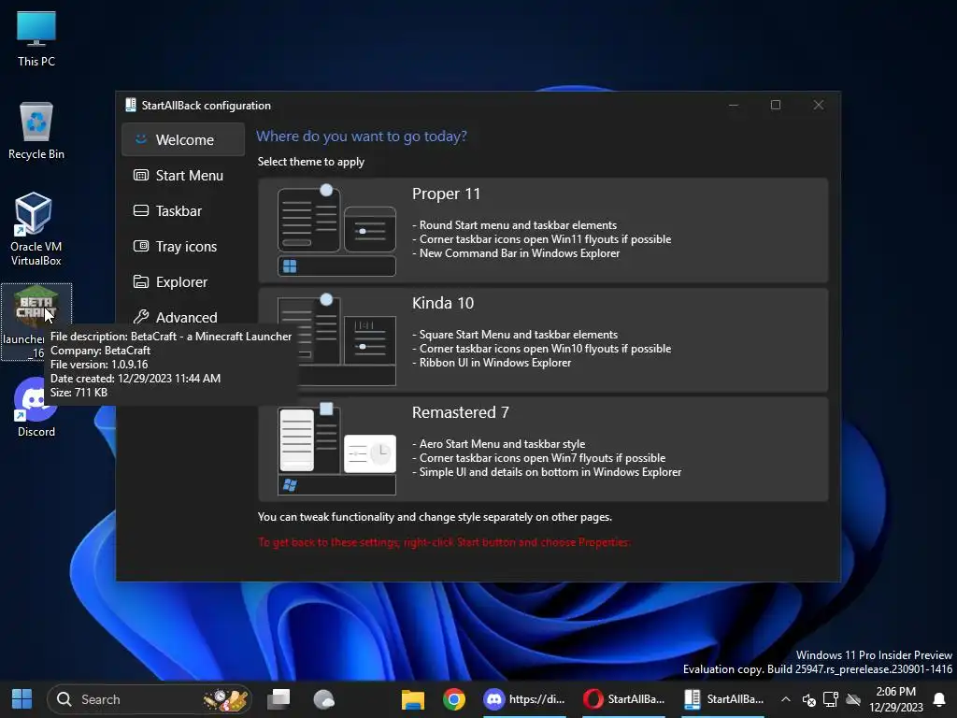This screenshot has width=957, height=718.
Task: Open the Explorer settings section
Action: pyautogui.click(x=183, y=281)
